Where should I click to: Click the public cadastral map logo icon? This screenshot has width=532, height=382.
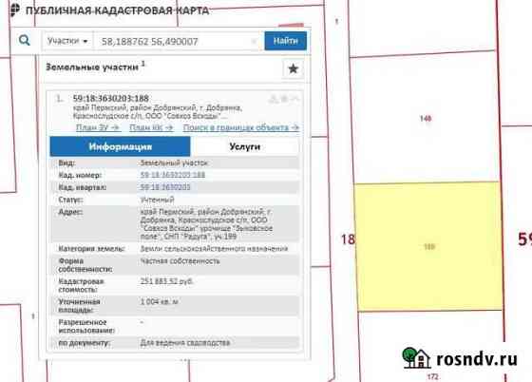tap(15, 10)
